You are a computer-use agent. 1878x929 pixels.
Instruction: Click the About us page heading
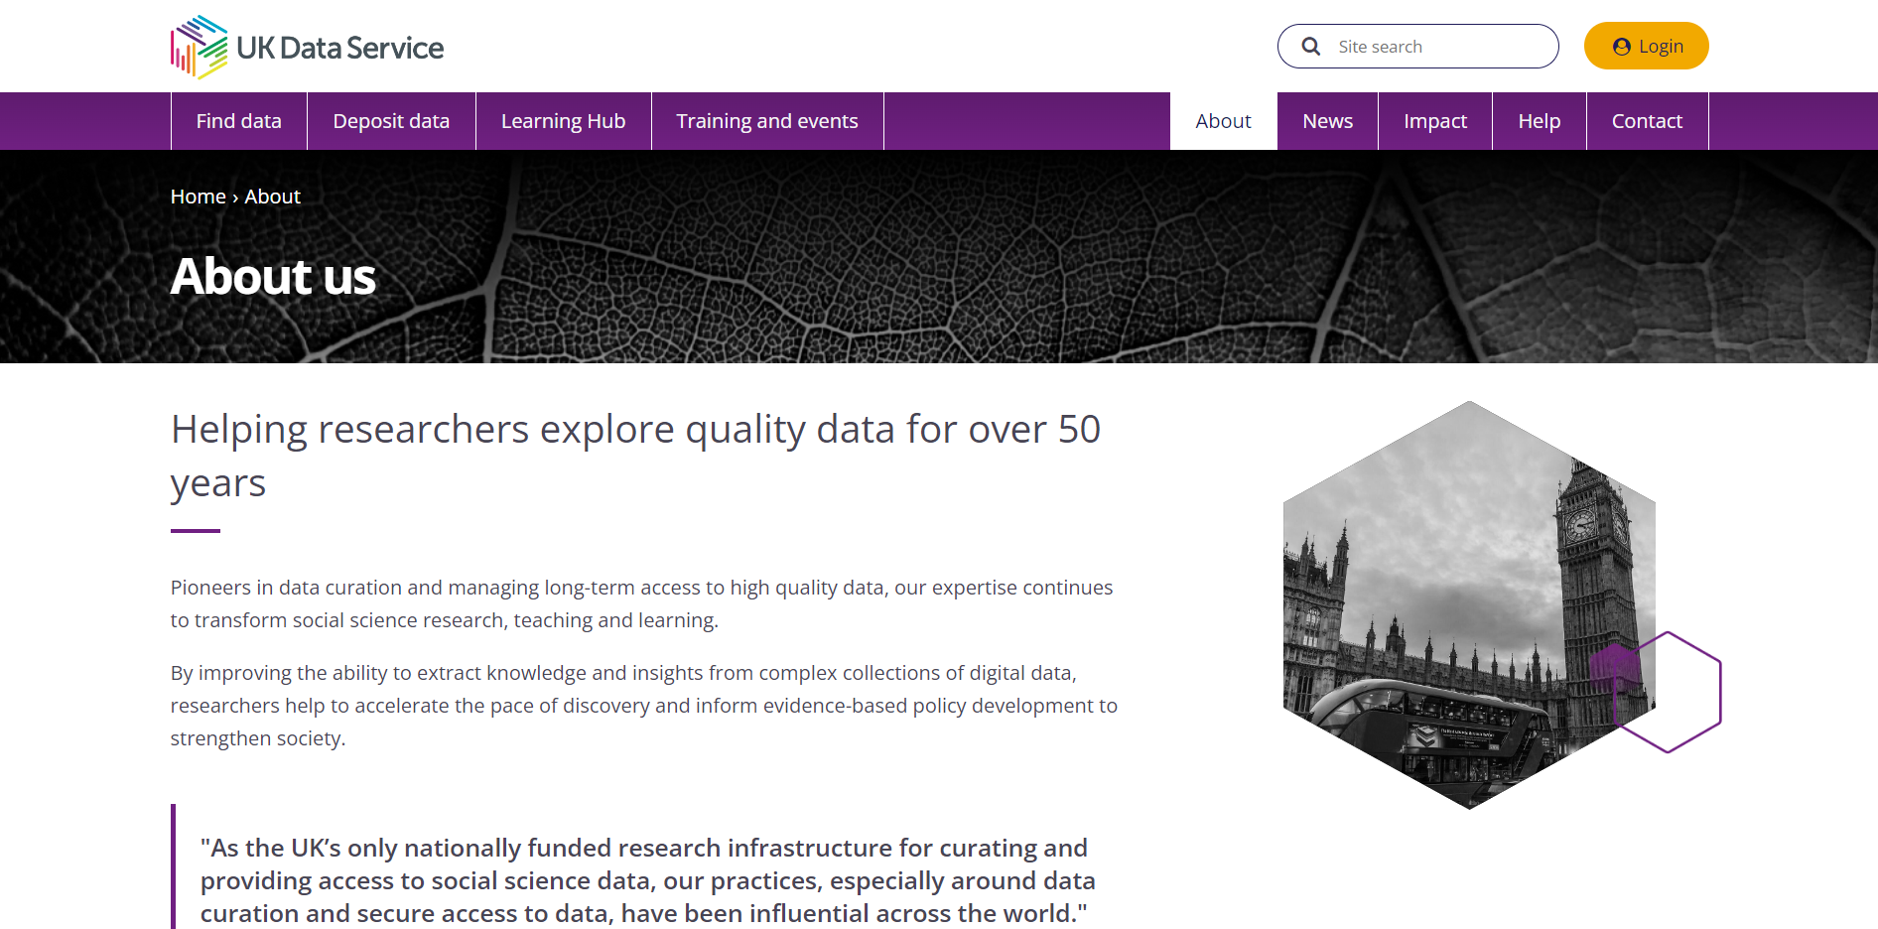pyautogui.click(x=273, y=276)
